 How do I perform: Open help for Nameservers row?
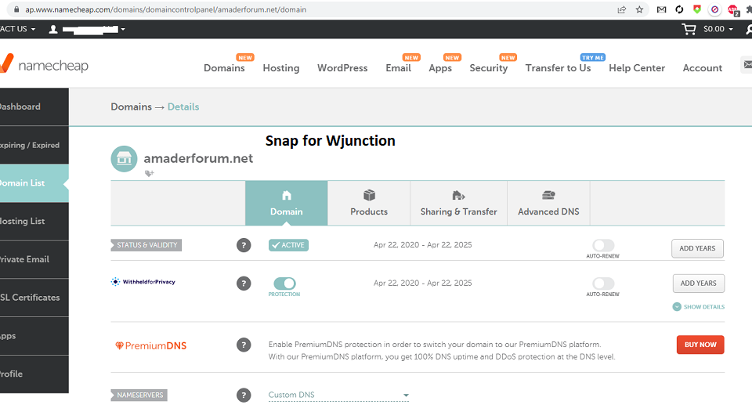(244, 395)
